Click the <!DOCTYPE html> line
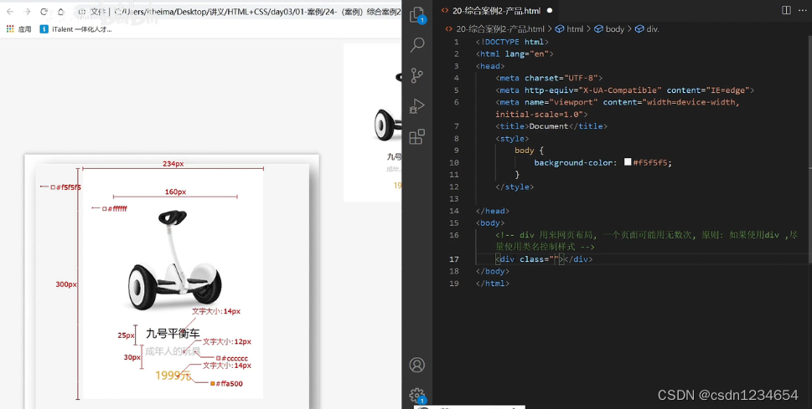This screenshot has width=812, height=409. (512, 42)
